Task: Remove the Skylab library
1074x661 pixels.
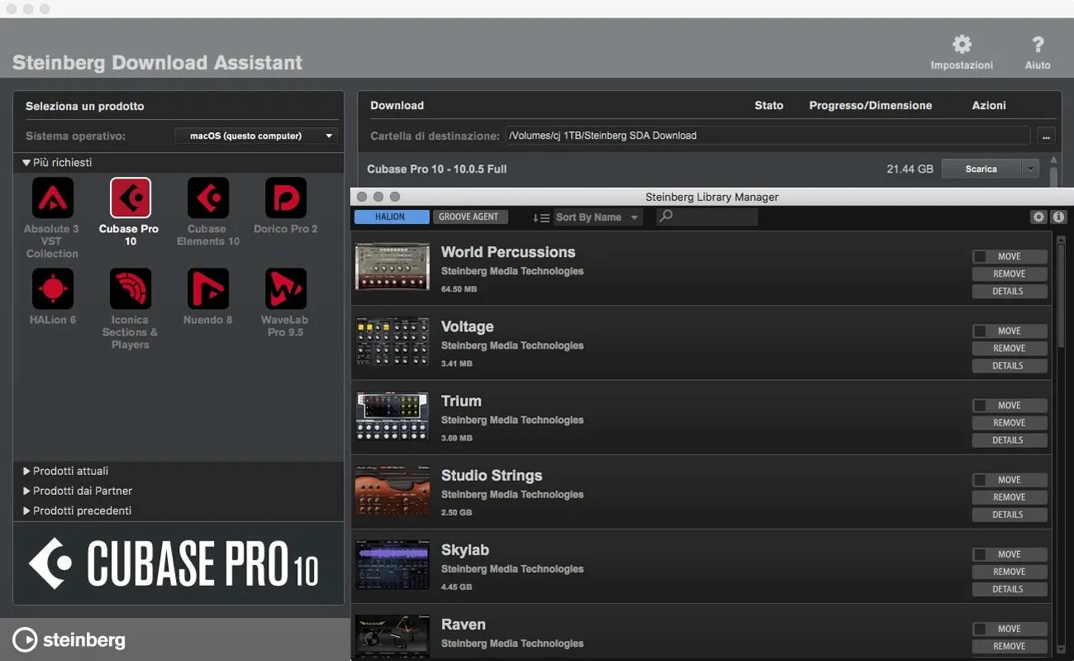Action: pyautogui.click(x=1010, y=571)
